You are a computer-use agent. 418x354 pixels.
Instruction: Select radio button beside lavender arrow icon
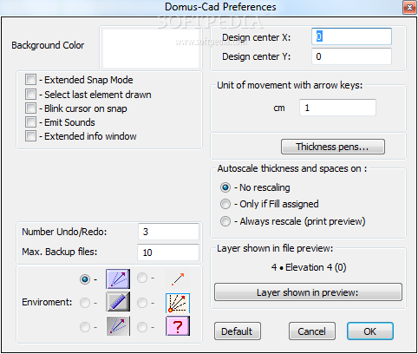(85, 279)
